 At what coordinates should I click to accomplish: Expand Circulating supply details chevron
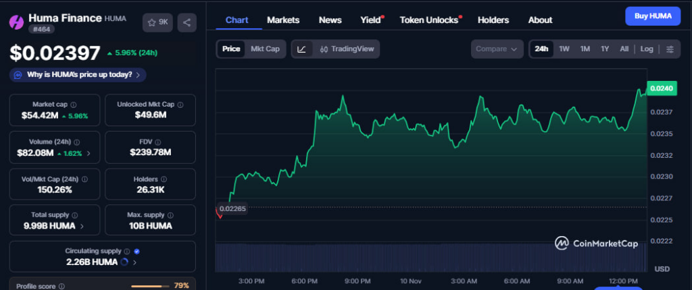(134, 262)
